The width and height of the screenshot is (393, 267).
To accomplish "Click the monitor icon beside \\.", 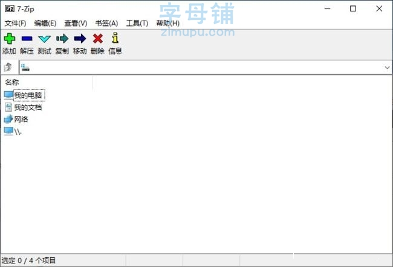I will tap(8, 131).
